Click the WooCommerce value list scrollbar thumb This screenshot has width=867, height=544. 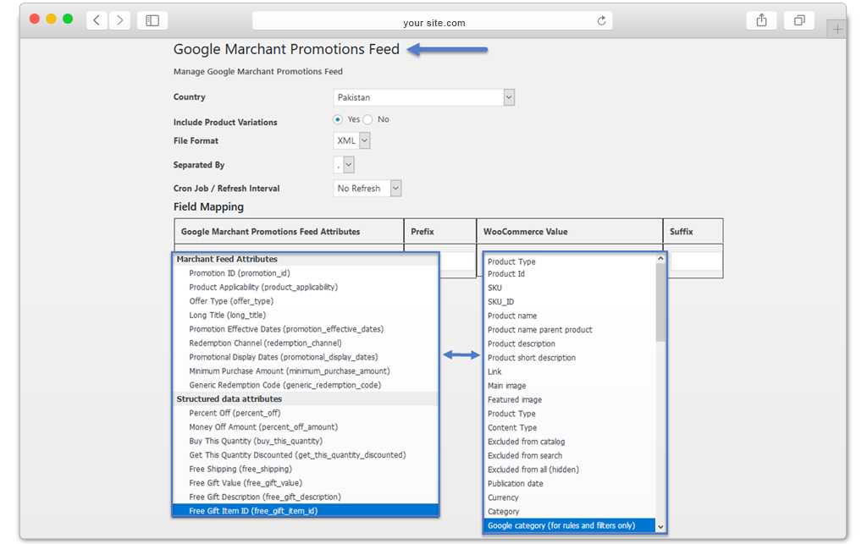(660, 303)
